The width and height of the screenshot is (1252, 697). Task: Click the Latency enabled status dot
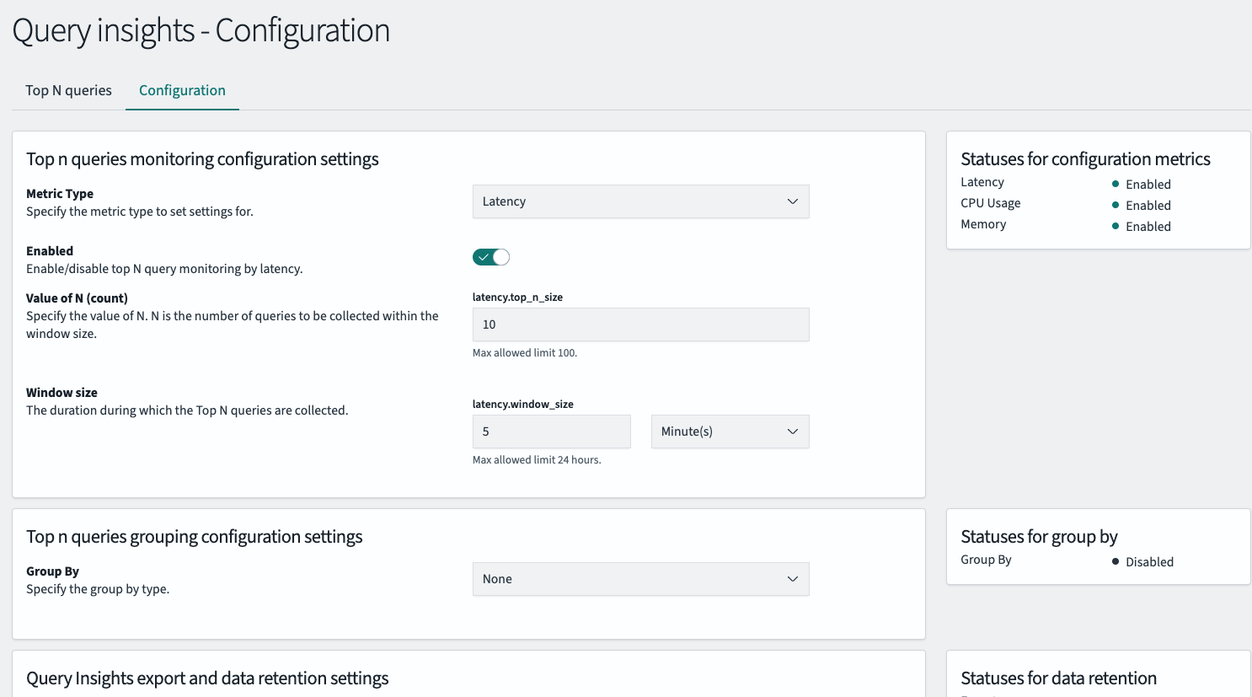(x=1116, y=184)
